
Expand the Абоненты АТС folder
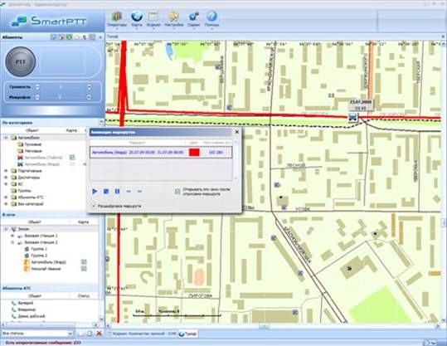click(6, 197)
